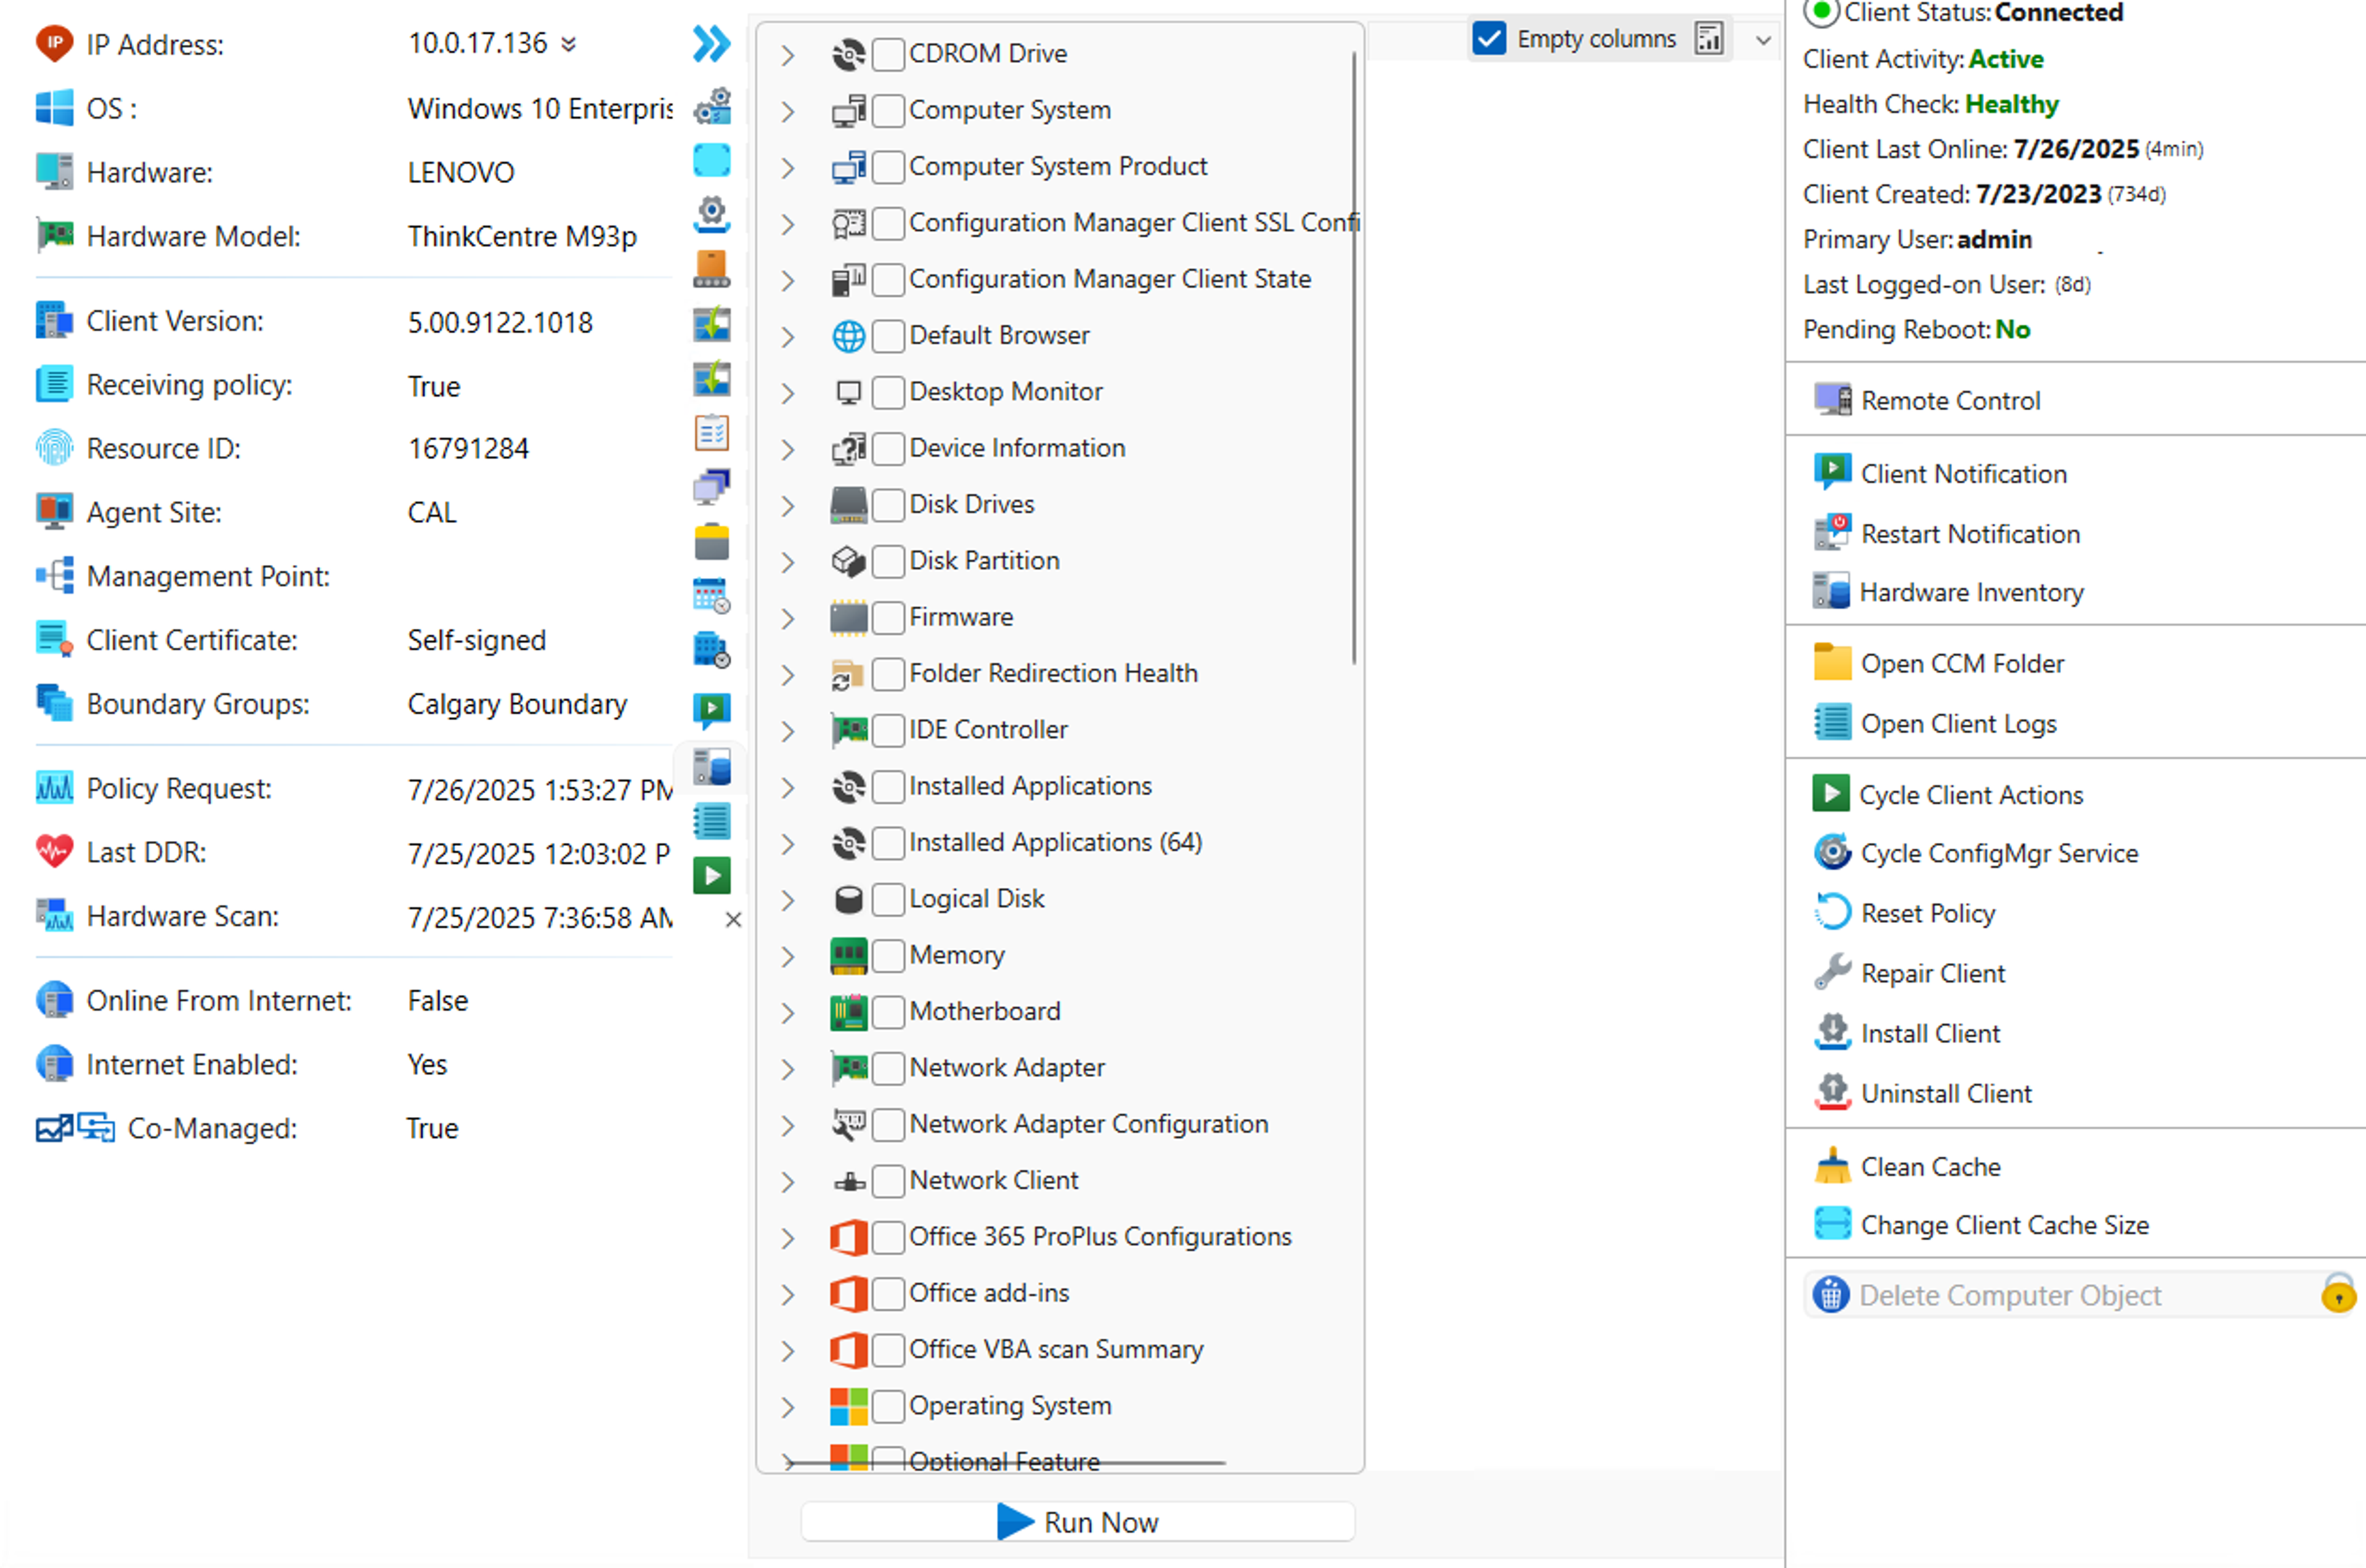Expand the Office add-ins node
Image resolution: width=2366 pixels, height=1568 pixels.
pos(788,1295)
